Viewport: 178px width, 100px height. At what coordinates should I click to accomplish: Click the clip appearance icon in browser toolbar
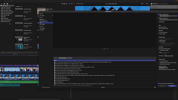(70, 4)
